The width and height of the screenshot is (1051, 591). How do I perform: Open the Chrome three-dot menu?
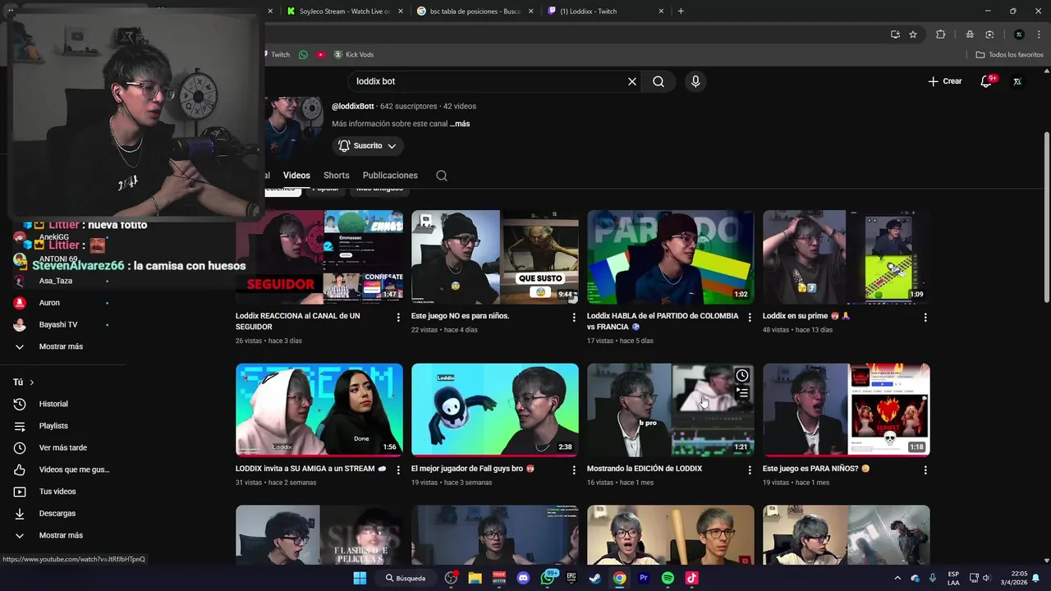(1038, 34)
